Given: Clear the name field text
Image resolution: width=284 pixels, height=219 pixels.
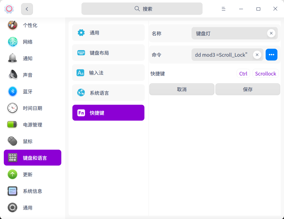Looking at the screenshot, I should (271, 33).
